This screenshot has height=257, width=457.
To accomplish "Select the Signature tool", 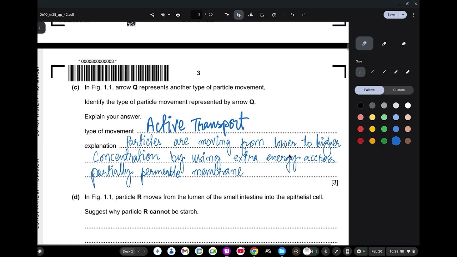I will coord(251,15).
